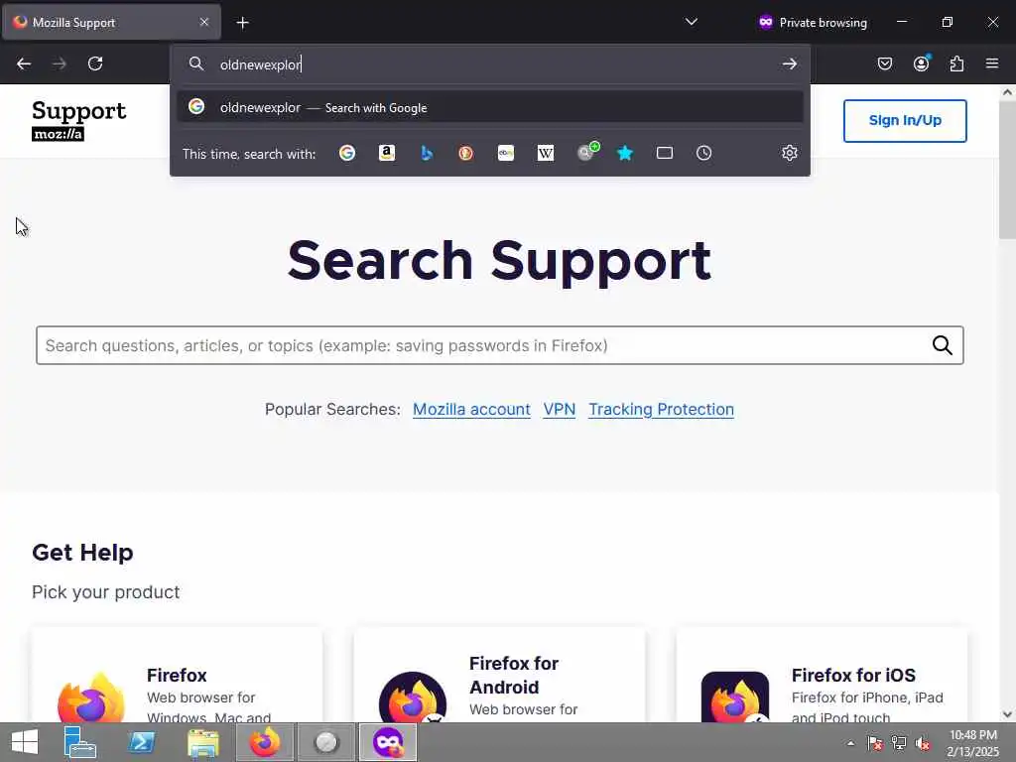Click the network icon in system tray
Image resolution: width=1016 pixels, height=762 pixels.
899,743
